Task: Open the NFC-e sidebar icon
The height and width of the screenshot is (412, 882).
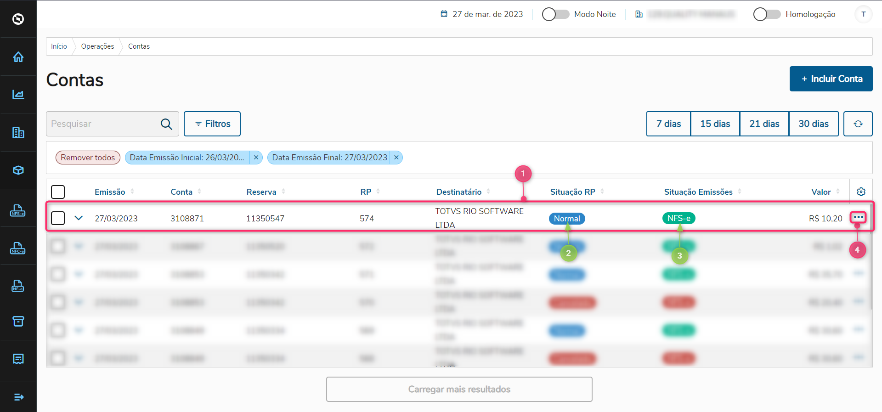Action: [x=18, y=248]
